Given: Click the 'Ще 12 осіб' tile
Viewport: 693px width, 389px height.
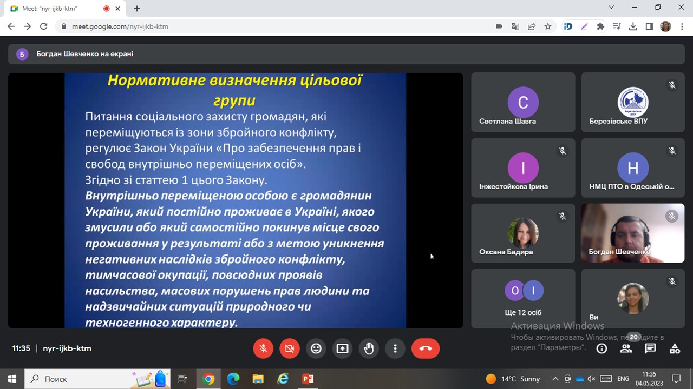Looking at the screenshot, I should click(523, 299).
